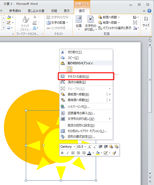Select Format Shape (図形の書式設定) menu item
The height and width of the screenshot is (185, 154).
86,137
